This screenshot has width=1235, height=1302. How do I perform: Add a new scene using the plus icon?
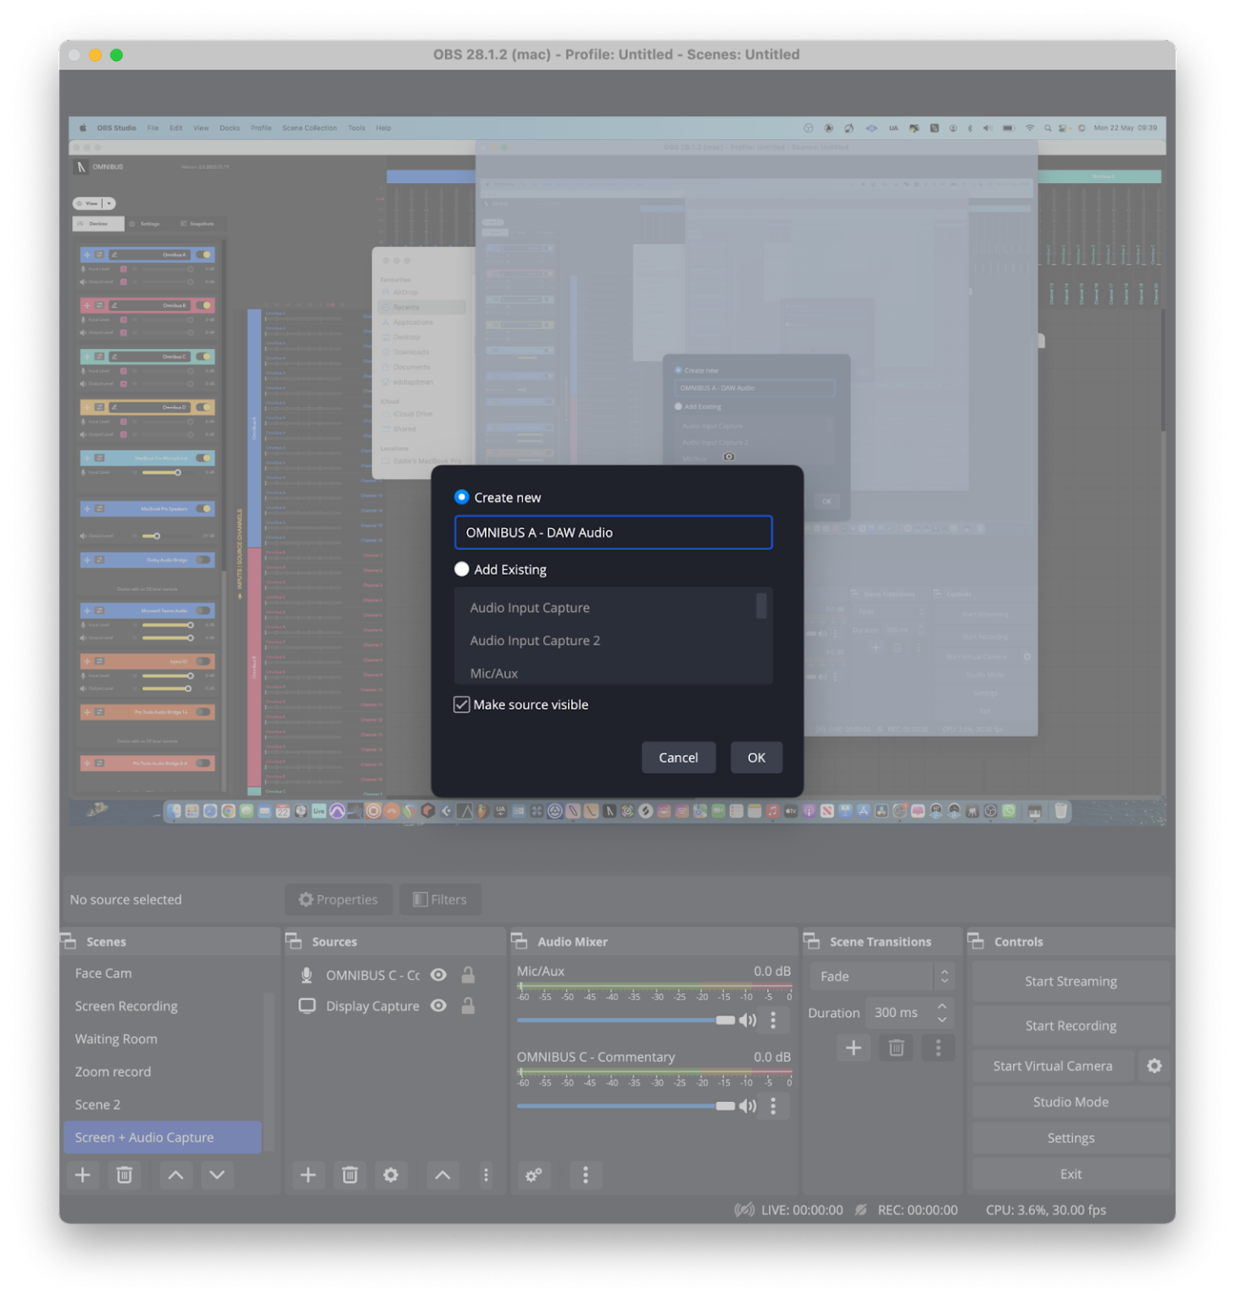(x=82, y=1175)
